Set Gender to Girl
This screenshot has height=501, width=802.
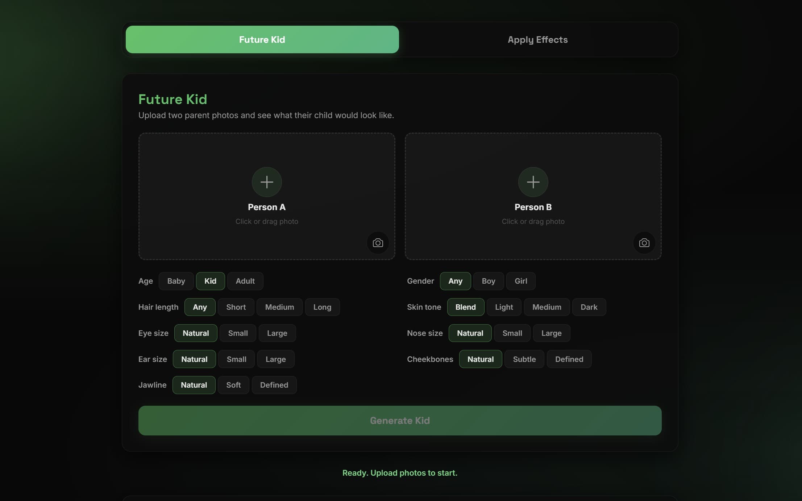(x=521, y=281)
